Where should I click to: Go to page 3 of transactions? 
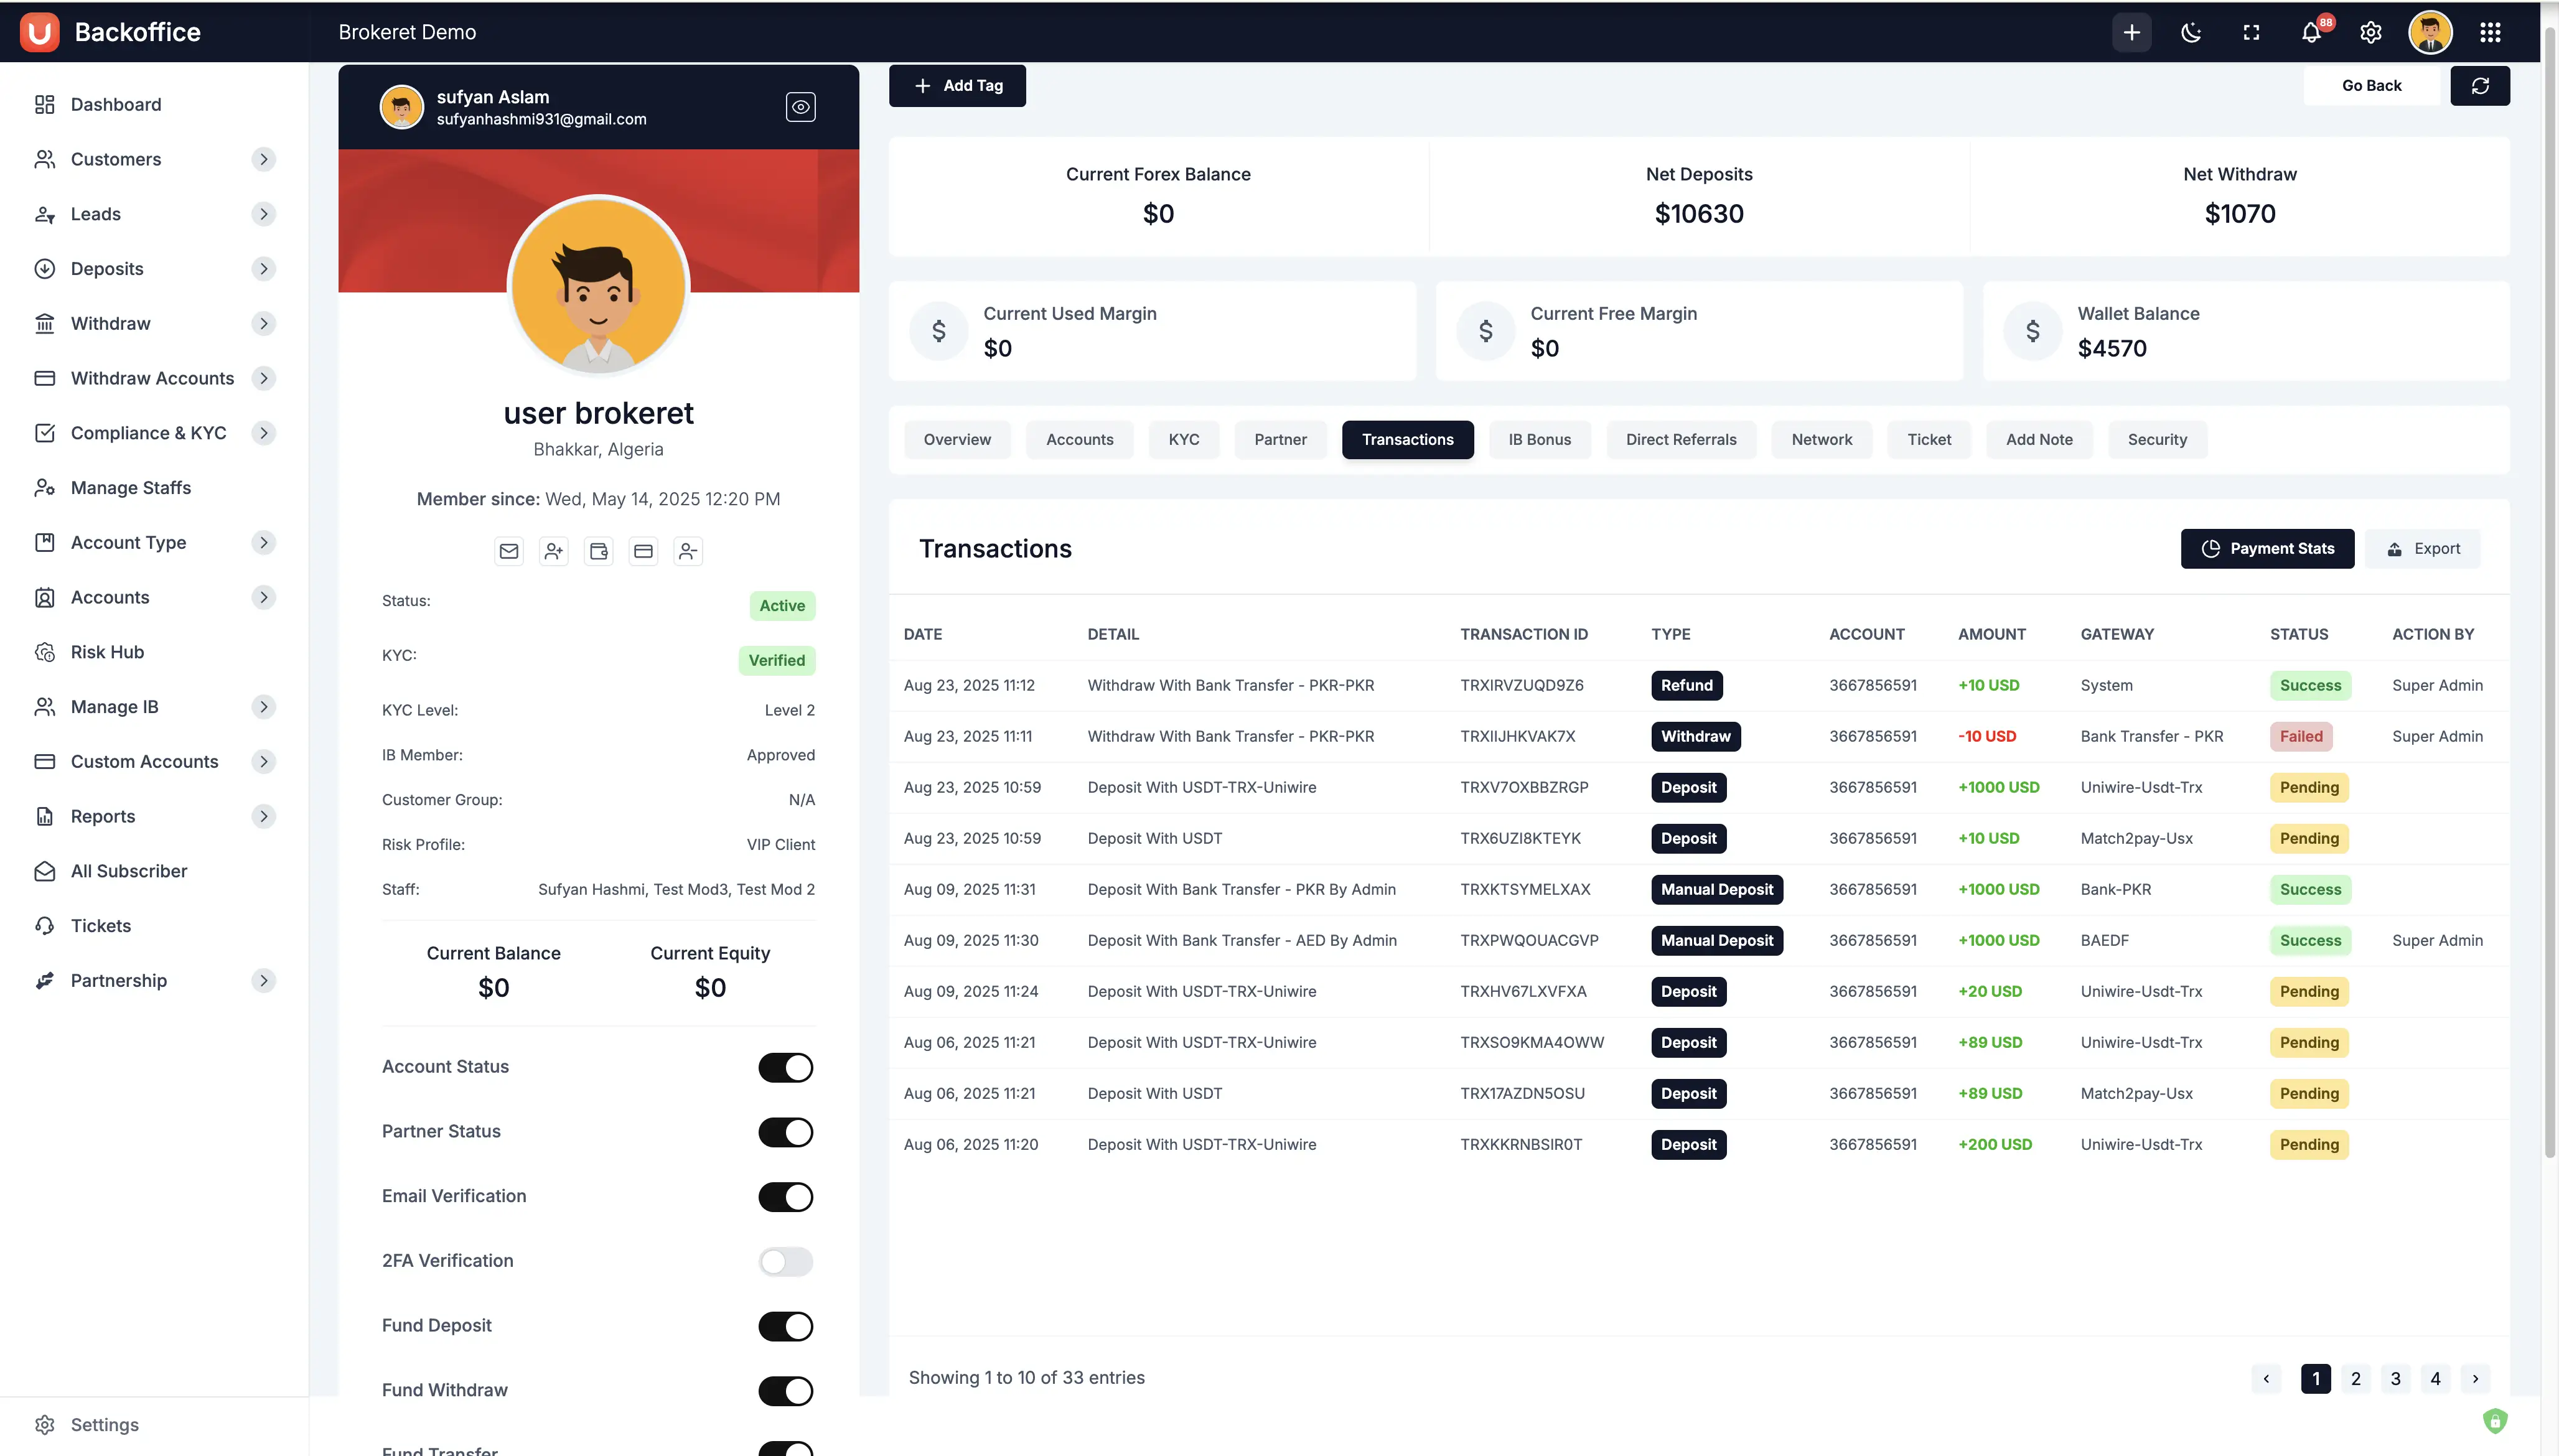2395,1378
